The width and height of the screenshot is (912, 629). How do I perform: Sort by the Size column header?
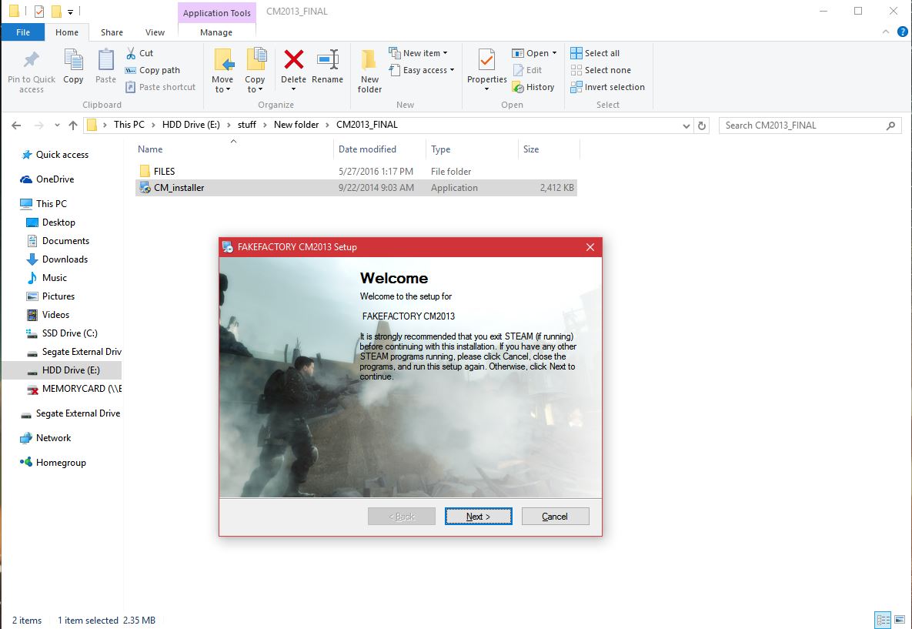(x=549, y=149)
